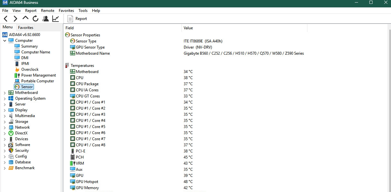Click the Report toolbar button
This screenshot has width=391, height=192.
pos(77,19)
